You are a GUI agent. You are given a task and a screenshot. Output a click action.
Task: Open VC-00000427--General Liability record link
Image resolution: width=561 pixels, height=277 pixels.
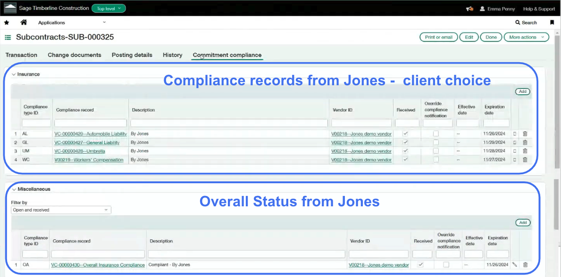coord(87,143)
